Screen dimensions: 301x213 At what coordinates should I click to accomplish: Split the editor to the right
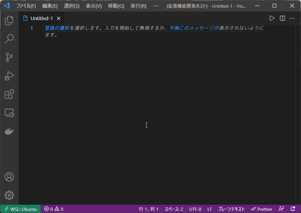[x=282, y=18]
